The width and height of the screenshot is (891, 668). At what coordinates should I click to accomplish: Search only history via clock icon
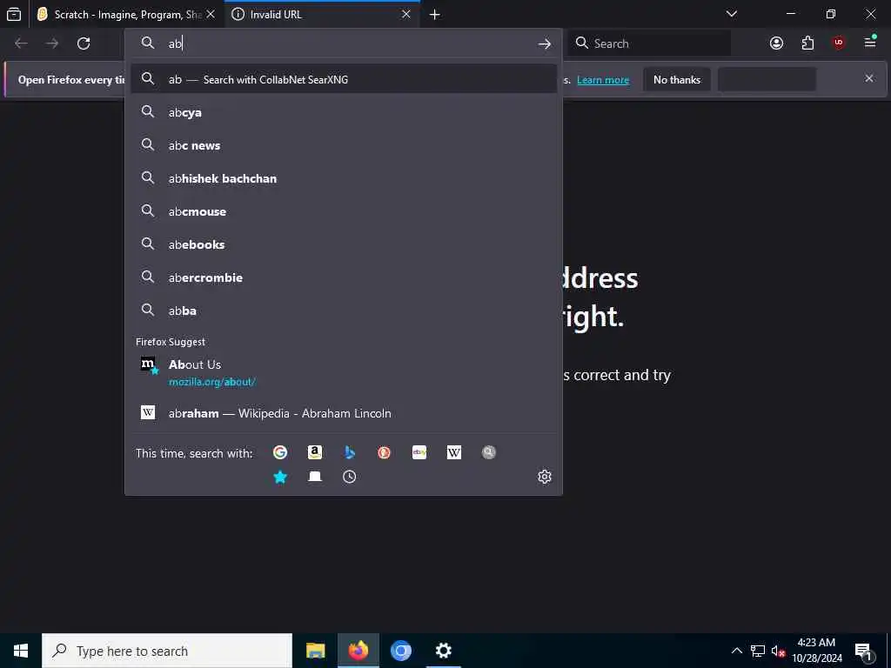[x=350, y=477]
